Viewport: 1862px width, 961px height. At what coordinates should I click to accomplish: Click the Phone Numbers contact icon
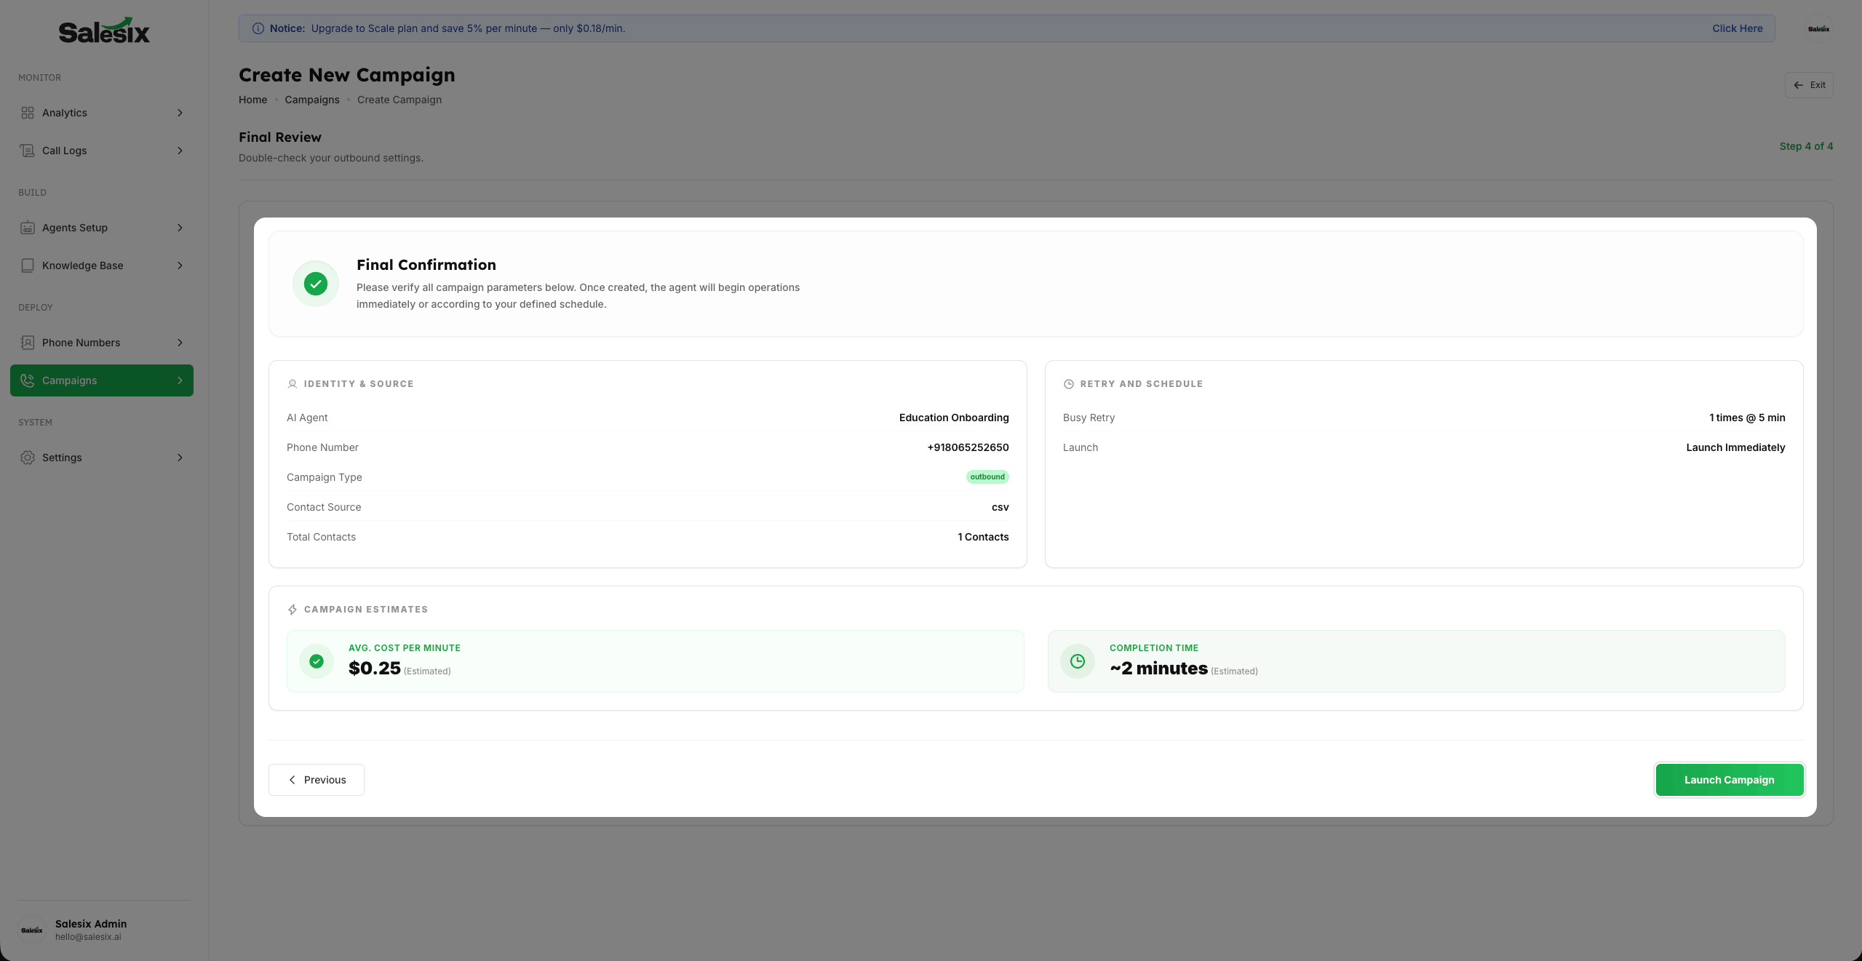click(28, 343)
